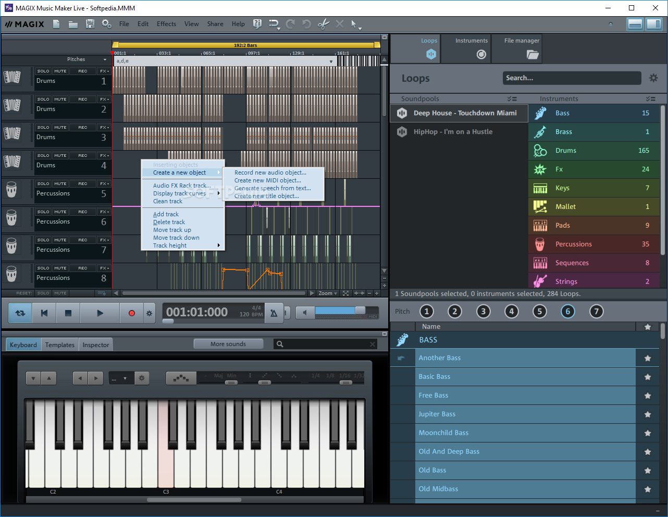Open the Effects menu
The image size is (668, 517).
[x=166, y=24]
